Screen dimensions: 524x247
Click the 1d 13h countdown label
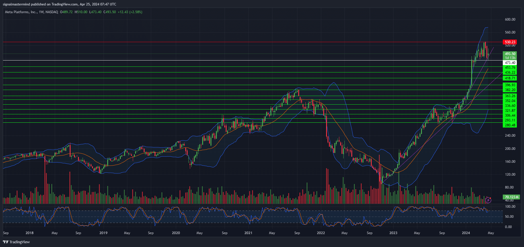(x=510, y=58)
